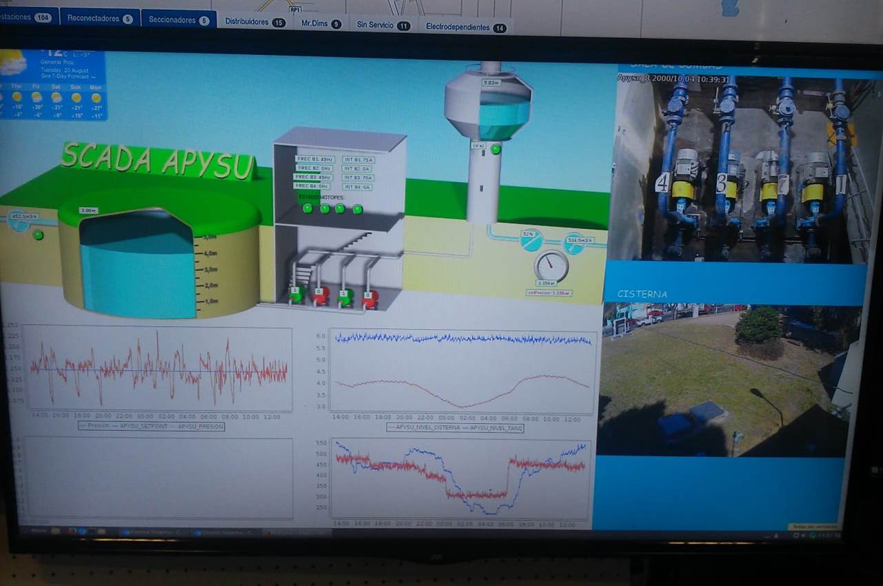The height and width of the screenshot is (586, 883).
Task: Click the green indicator on the water tower
Action: (x=496, y=149)
